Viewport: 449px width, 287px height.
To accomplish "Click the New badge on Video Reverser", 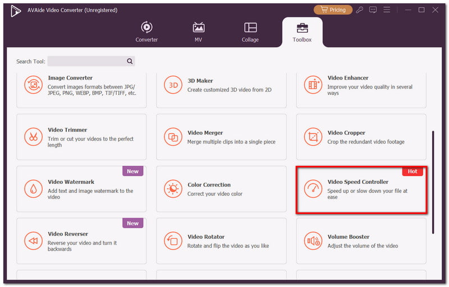I will point(133,223).
